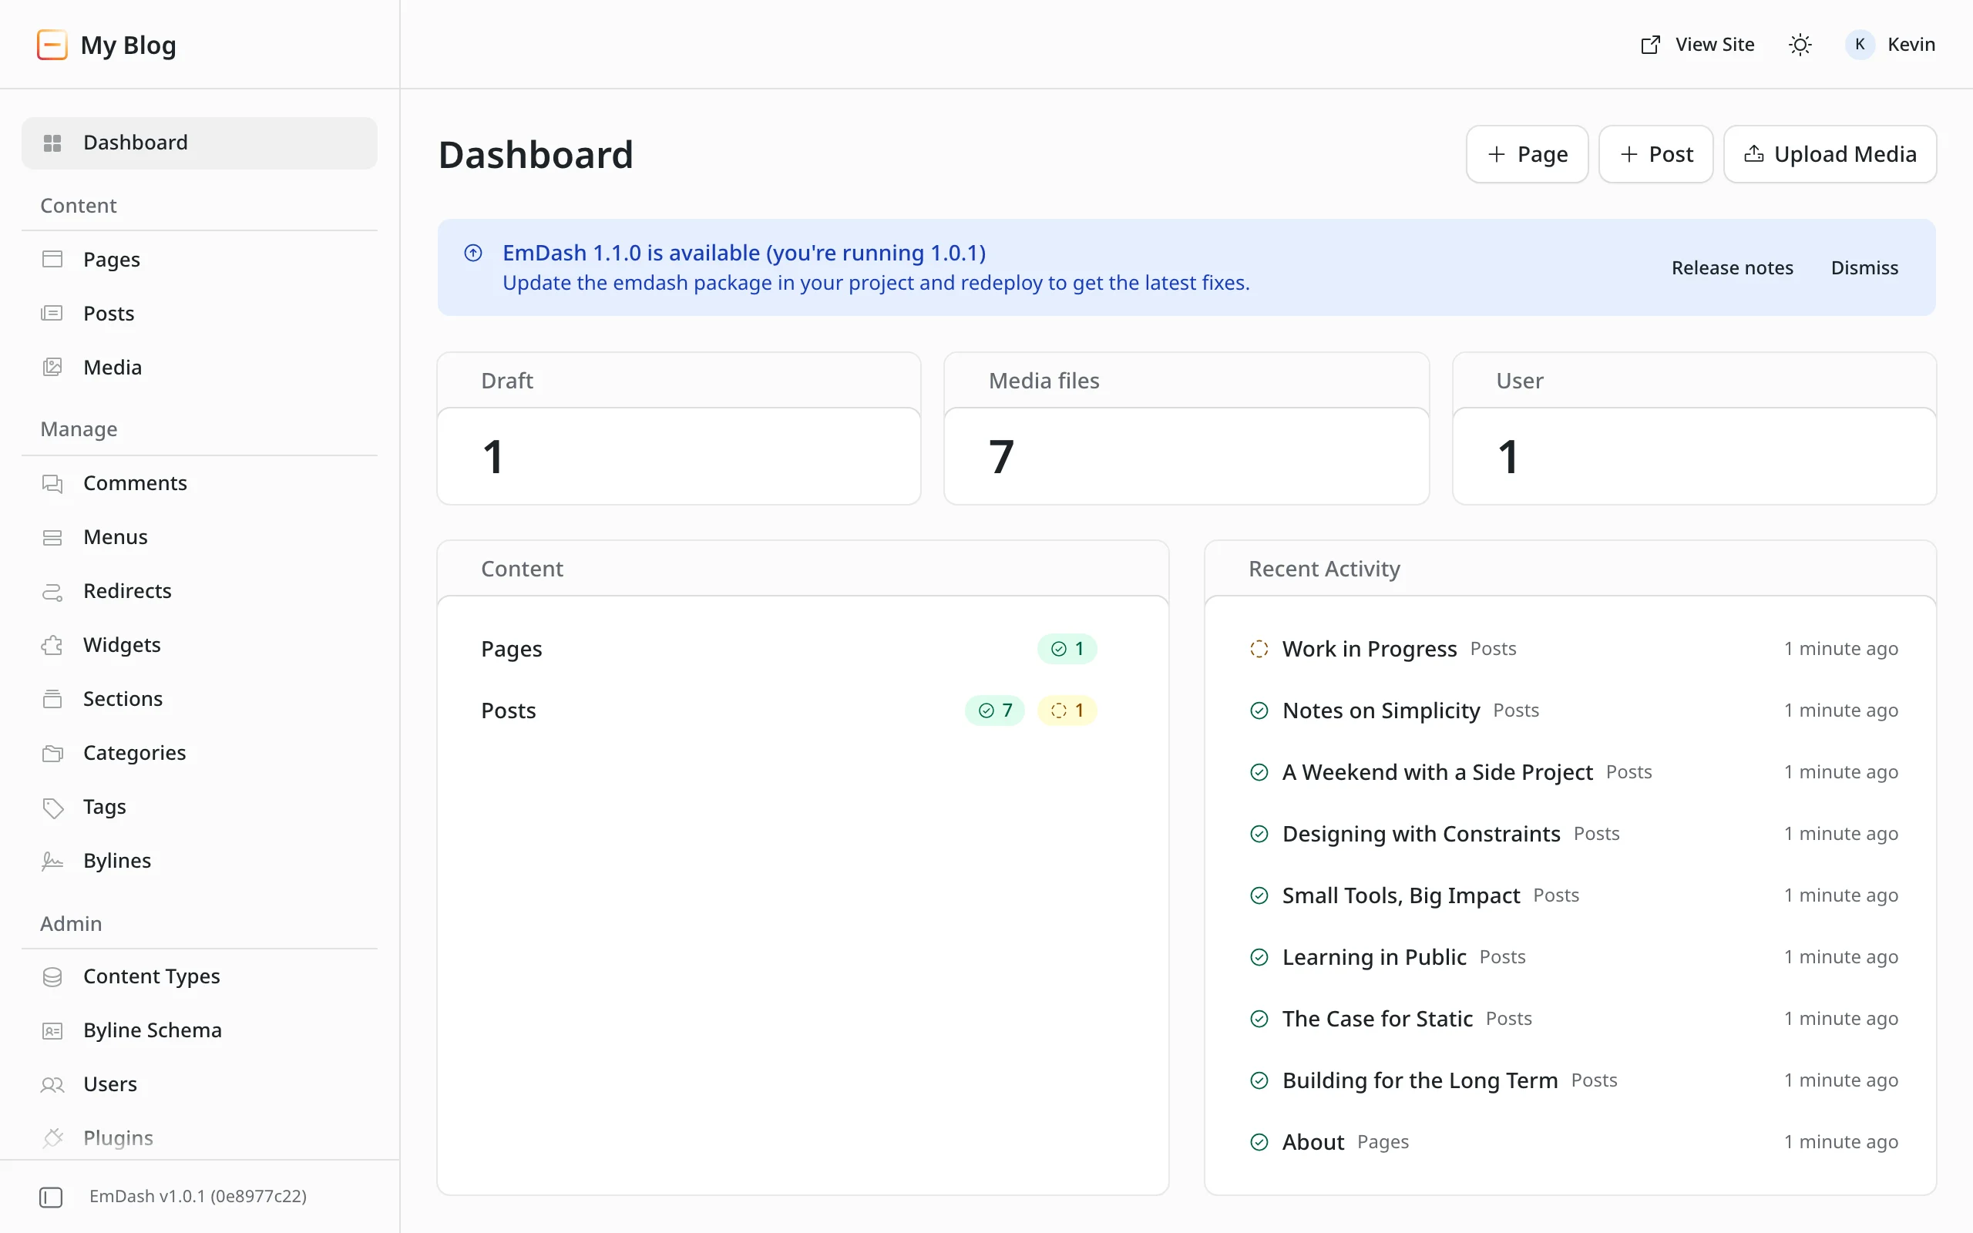The height and width of the screenshot is (1233, 1973).
Task: Create a new post with the Post button
Action: tap(1655, 154)
